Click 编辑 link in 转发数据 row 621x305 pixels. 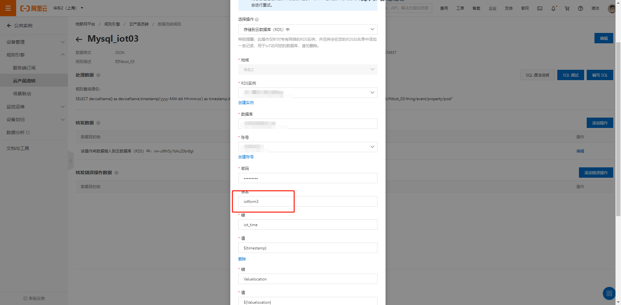click(x=580, y=151)
